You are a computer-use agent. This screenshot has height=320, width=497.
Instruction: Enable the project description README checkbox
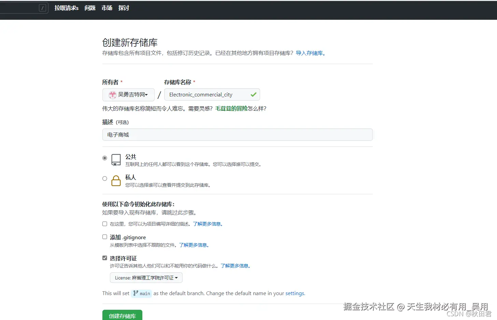pos(104,224)
